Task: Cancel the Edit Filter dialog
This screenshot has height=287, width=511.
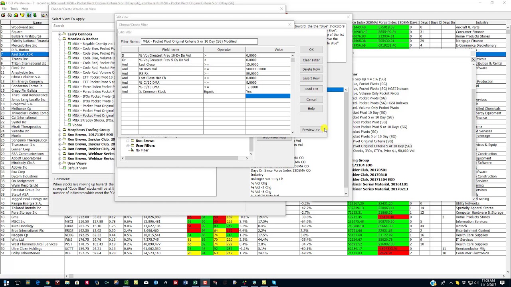Action: (x=311, y=100)
